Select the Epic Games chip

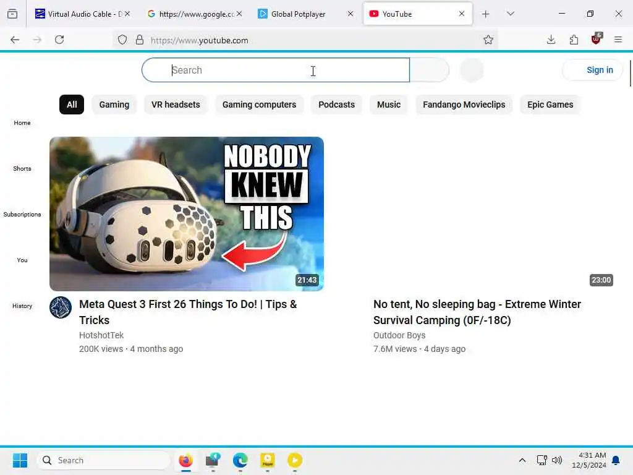(550, 105)
